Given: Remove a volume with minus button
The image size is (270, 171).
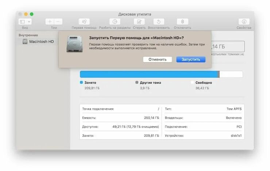Looking at the screenshot, I should tap(58, 22).
